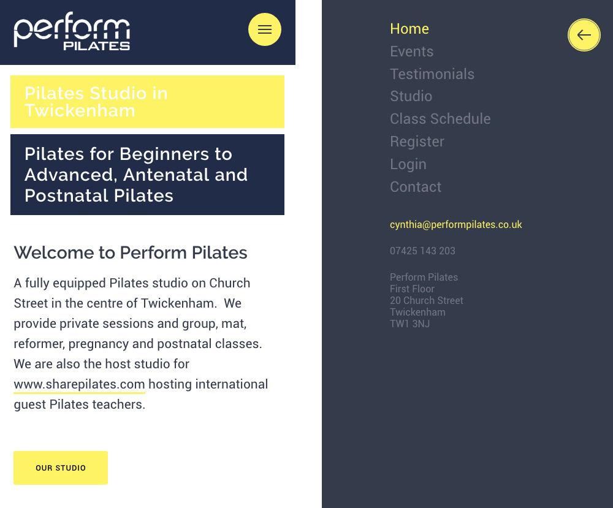
Task: Select Home in the navigation menu
Action: pyautogui.click(x=409, y=29)
